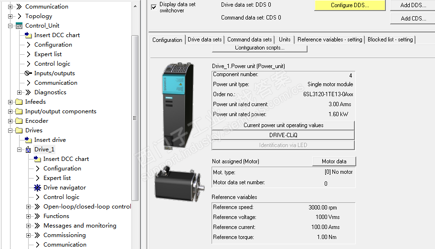Viewport: 435px width, 249px height.
Task: Expand the Commissioning tree node
Action: (x=28, y=236)
